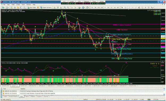The image size is (166, 101).
Task: Expand the arrows objects dropdown
Action: (153, 7)
